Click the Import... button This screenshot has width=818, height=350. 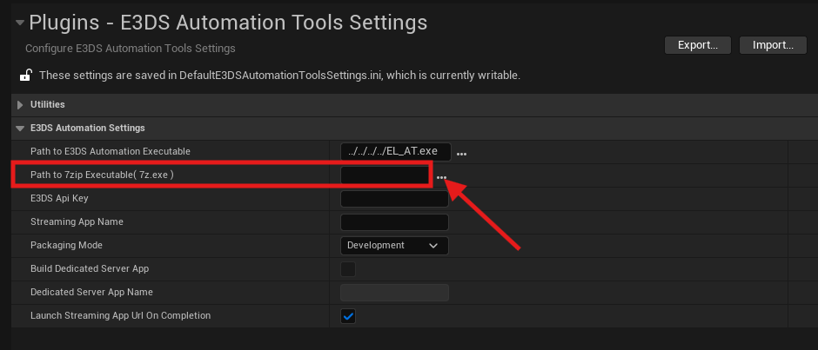click(x=773, y=45)
